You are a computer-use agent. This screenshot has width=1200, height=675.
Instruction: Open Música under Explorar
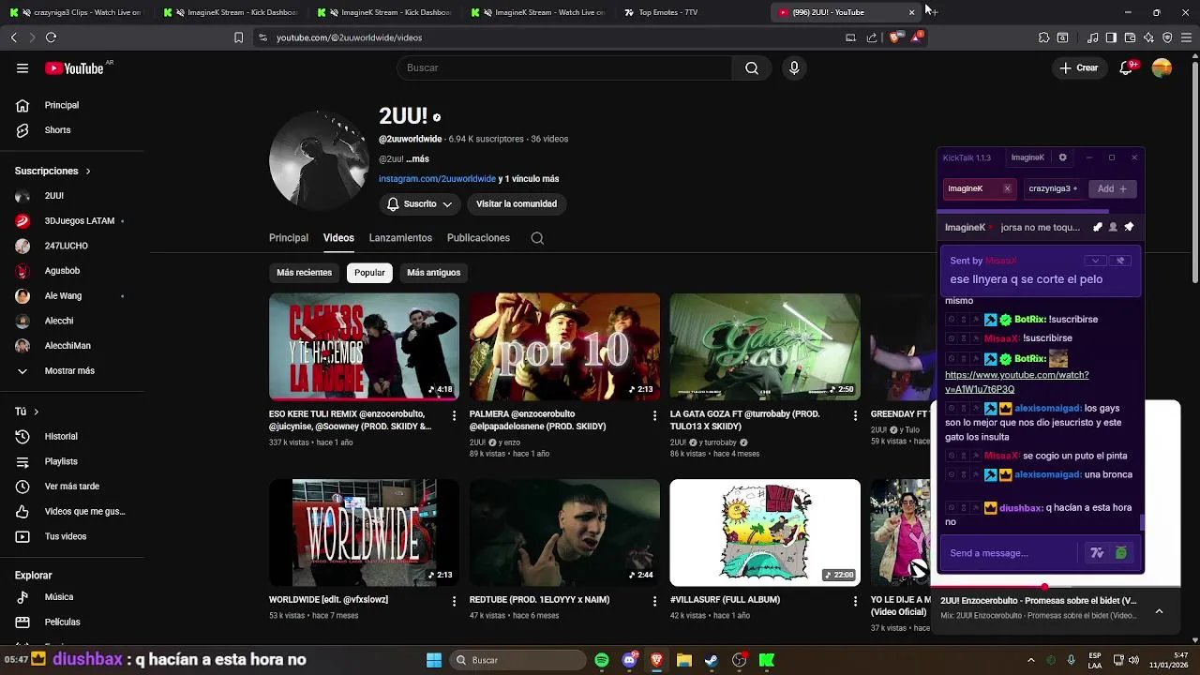[x=58, y=596]
